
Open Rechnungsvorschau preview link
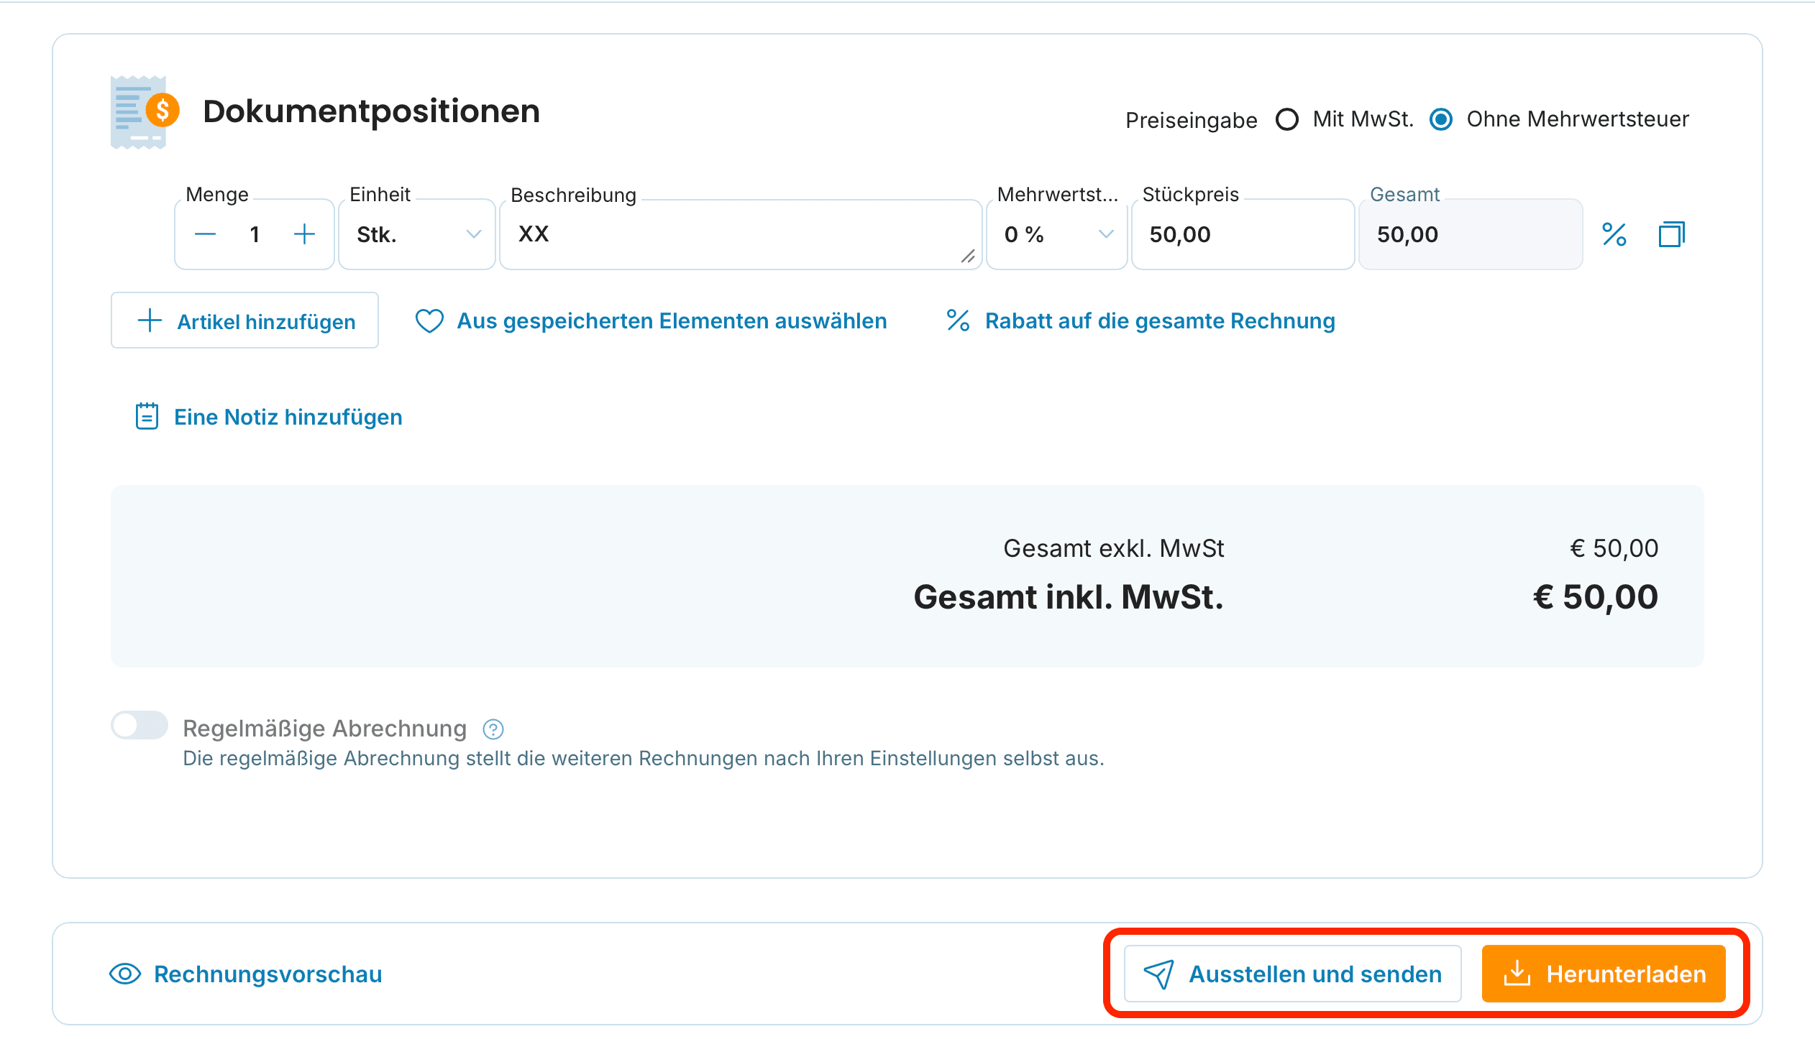[x=246, y=974]
